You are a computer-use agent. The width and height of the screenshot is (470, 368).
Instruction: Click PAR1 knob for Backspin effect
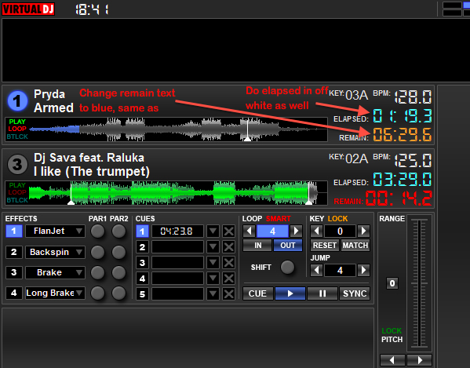(x=98, y=252)
